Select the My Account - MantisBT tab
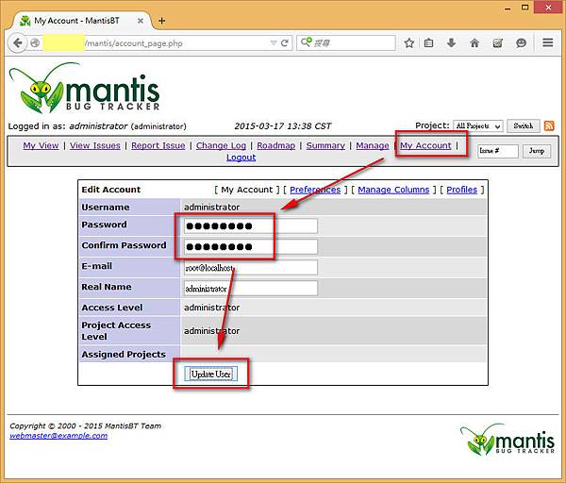566x483 pixels. [81, 21]
